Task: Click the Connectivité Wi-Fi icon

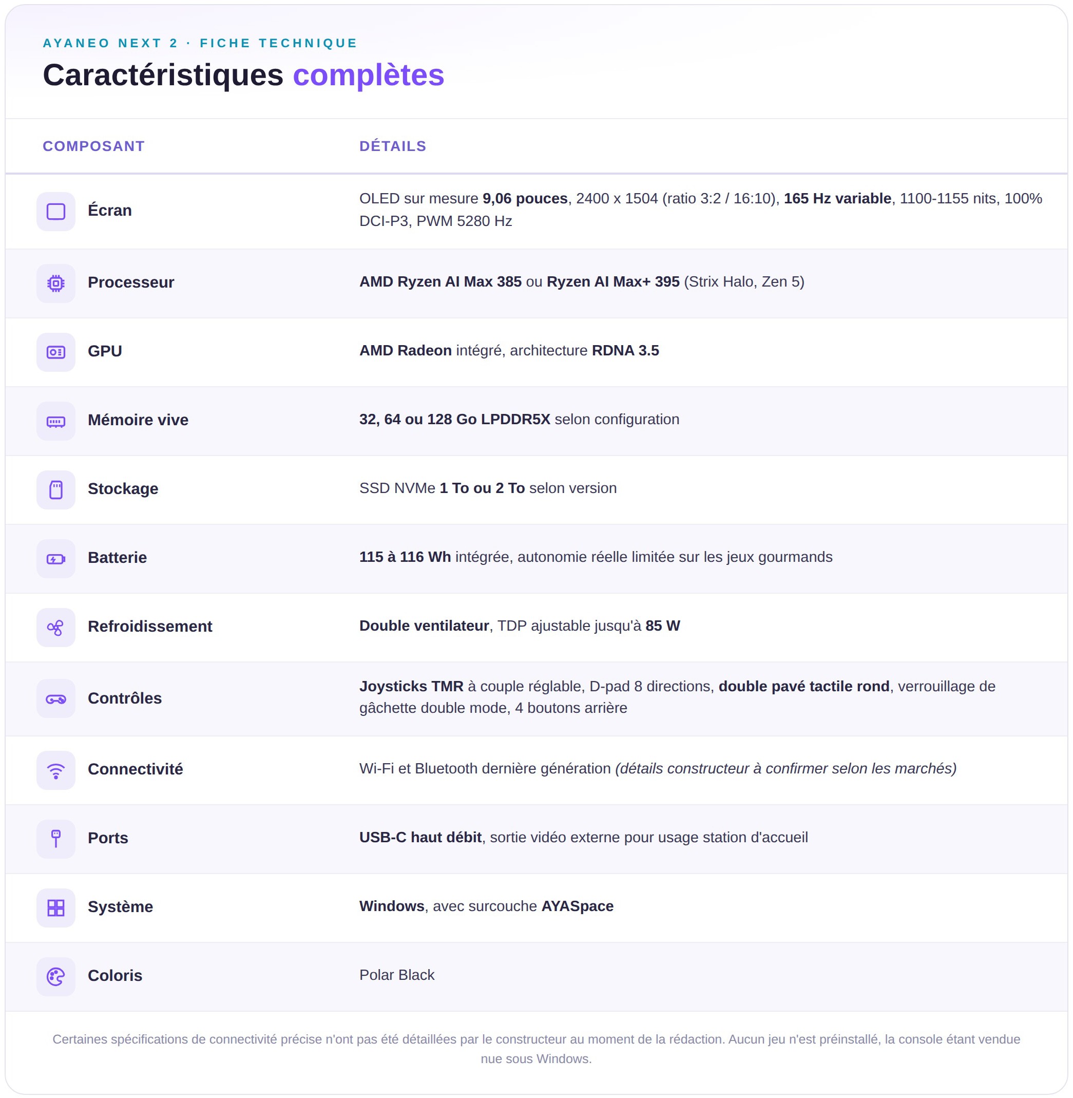Action: click(56, 770)
